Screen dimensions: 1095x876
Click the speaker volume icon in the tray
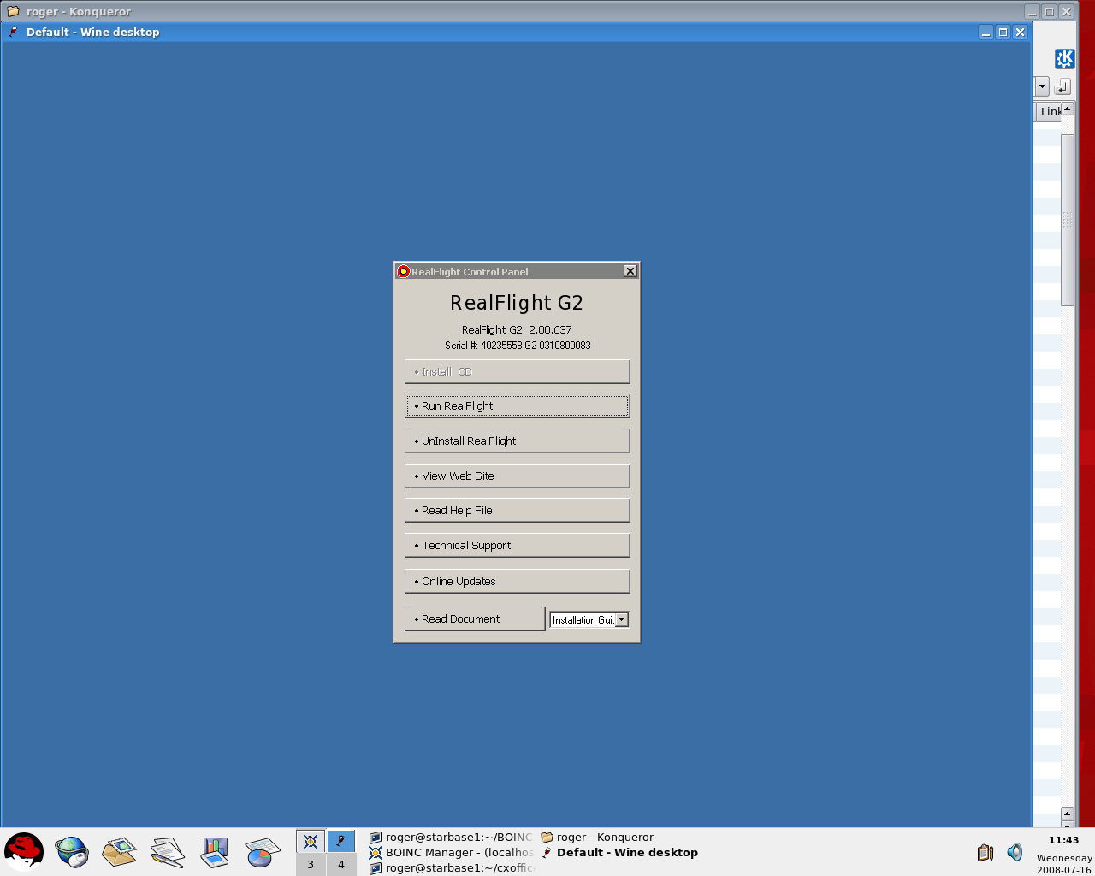(x=1015, y=852)
